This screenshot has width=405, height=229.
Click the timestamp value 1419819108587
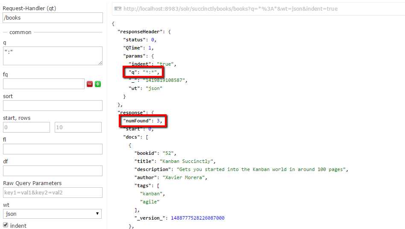pos(164,80)
